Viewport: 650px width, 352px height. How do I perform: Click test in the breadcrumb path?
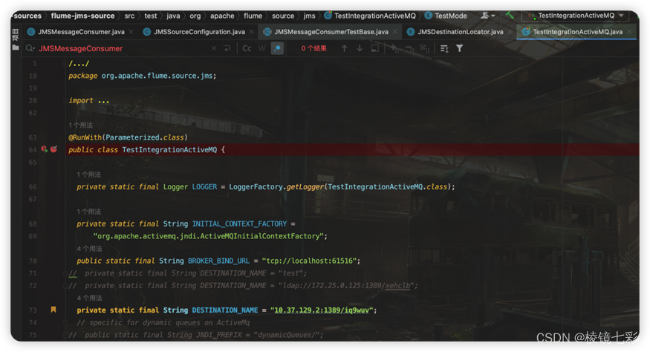(x=151, y=16)
